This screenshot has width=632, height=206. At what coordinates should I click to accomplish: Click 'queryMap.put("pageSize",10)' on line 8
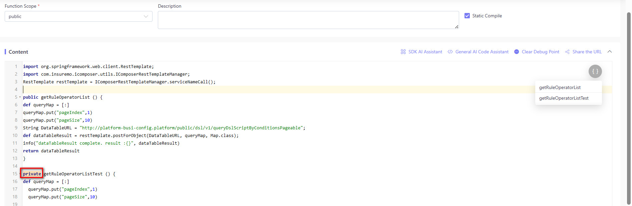[x=57, y=120]
